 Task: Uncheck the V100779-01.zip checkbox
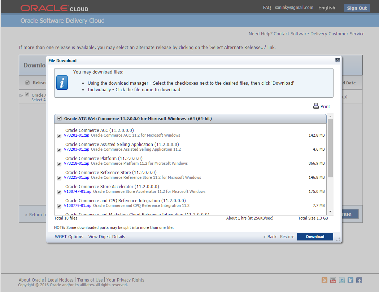pyautogui.click(x=59, y=206)
